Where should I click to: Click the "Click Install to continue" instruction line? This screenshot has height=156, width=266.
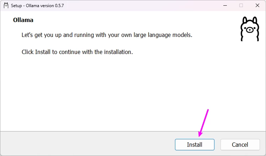(77, 52)
